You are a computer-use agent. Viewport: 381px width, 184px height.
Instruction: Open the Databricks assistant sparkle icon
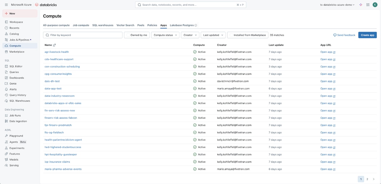point(361,5)
